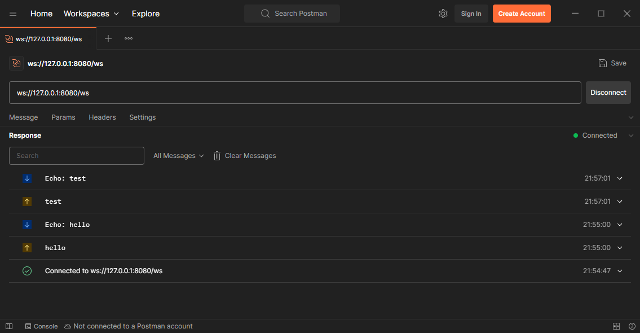Click the message Search input field
640x333 pixels.
click(x=77, y=156)
